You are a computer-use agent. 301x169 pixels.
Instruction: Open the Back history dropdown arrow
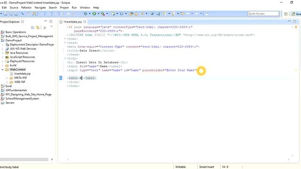click(x=192, y=14)
